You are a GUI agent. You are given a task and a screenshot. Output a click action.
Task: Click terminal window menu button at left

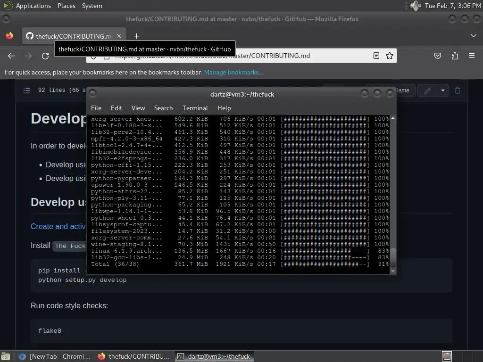[93, 93]
